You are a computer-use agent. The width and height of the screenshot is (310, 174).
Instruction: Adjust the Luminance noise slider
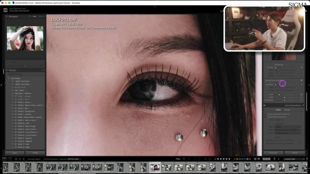tap(285, 85)
